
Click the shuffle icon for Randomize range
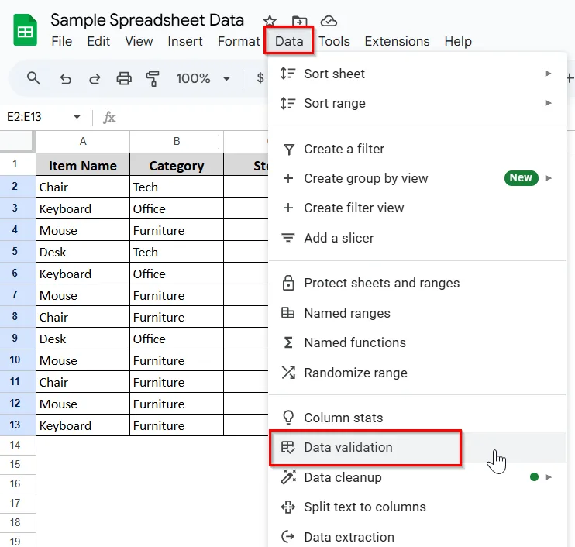pyautogui.click(x=288, y=373)
